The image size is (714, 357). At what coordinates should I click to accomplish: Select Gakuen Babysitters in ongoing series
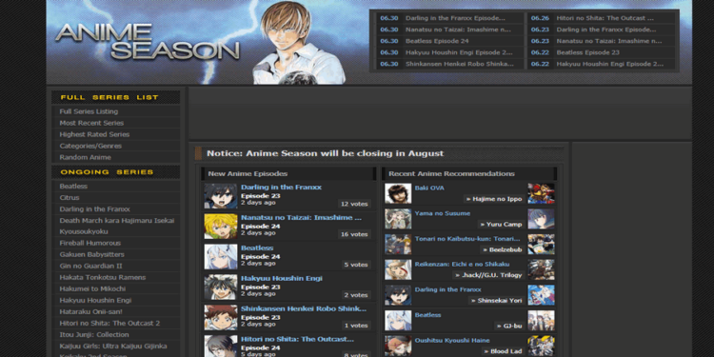click(x=91, y=254)
